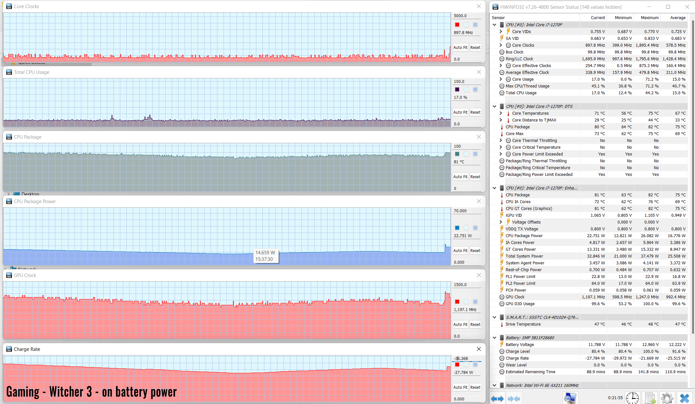This screenshot has height=404, width=695.
Task: Select the Ring/LLC Clock sensor row
Action: (x=589, y=59)
